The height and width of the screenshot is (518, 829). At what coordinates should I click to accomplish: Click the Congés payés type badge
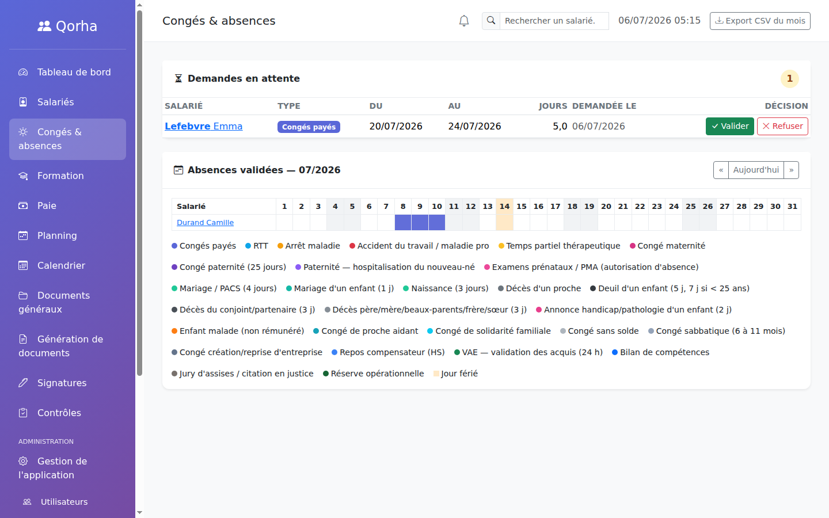pyautogui.click(x=309, y=127)
